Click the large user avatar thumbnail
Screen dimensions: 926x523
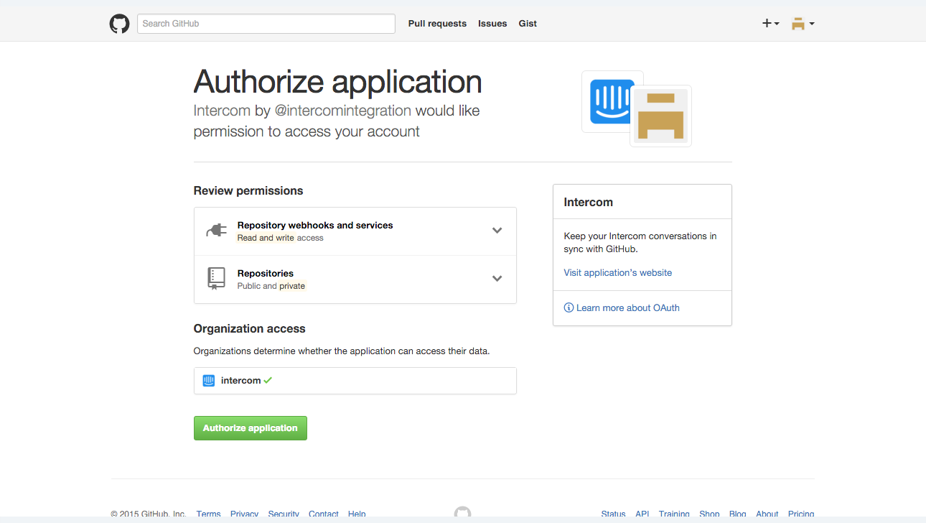pyautogui.click(x=661, y=116)
